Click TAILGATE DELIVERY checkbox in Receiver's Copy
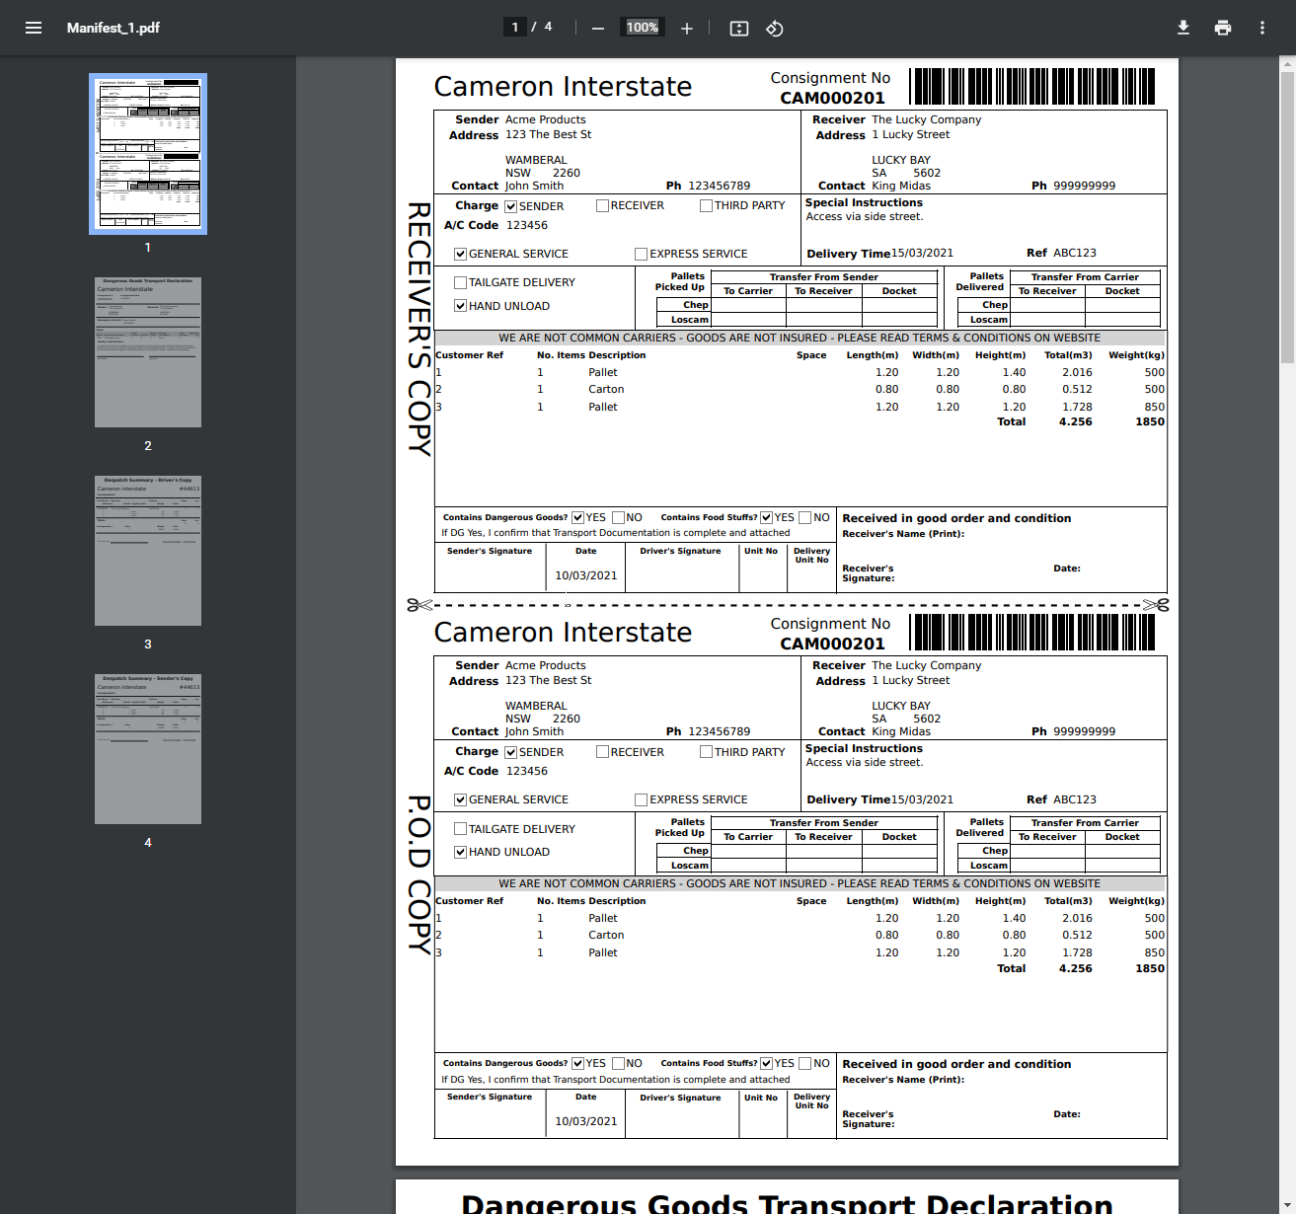This screenshot has height=1214, width=1296. [x=460, y=282]
